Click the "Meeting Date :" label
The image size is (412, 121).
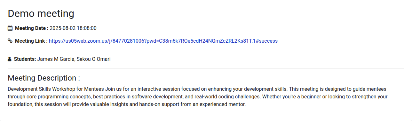click(x=32, y=28)
